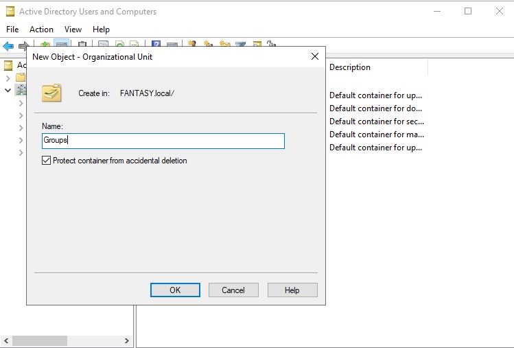Click the Export List toolbar icon
This screenshot has height=348, width=514.
135,44
